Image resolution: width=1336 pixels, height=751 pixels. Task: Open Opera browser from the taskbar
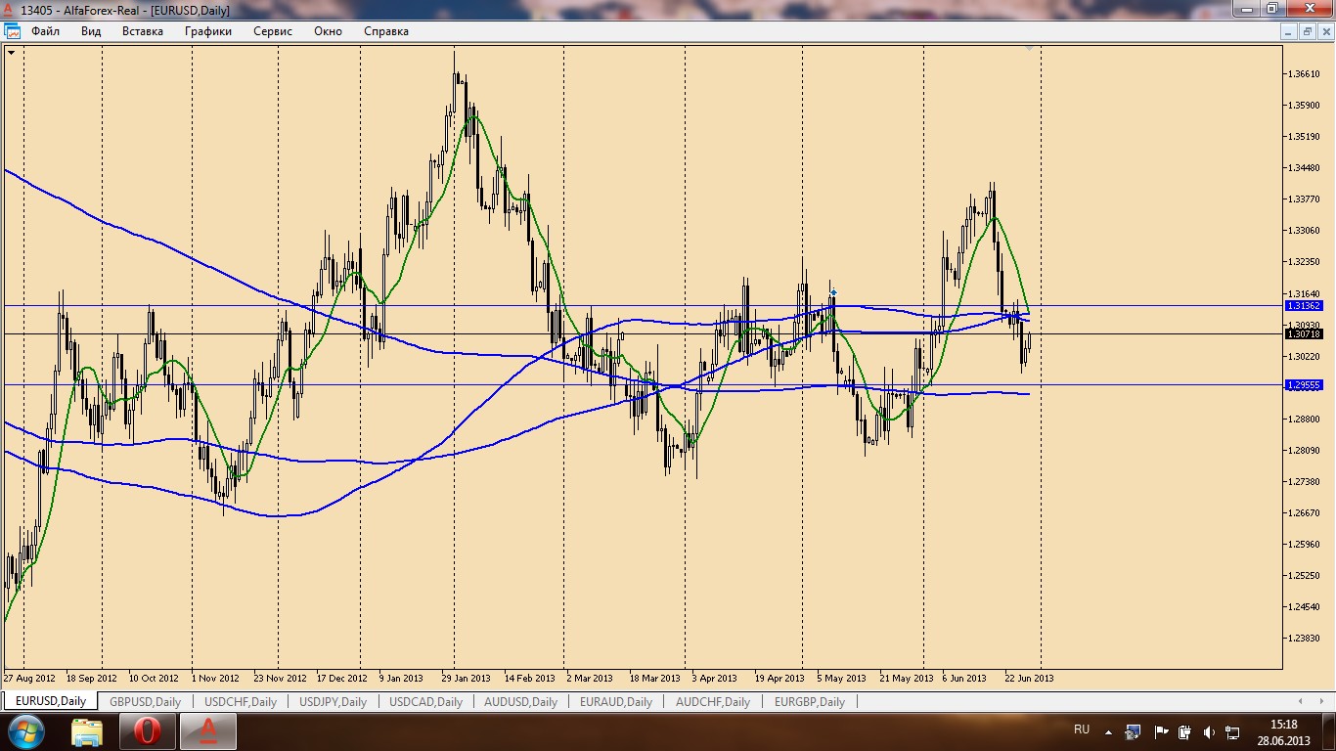point(148,731)
